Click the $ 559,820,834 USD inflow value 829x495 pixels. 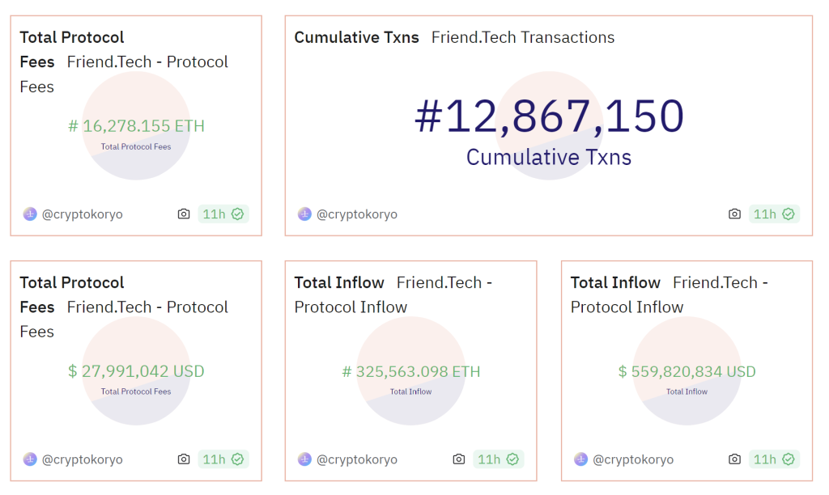click(687, 371)
